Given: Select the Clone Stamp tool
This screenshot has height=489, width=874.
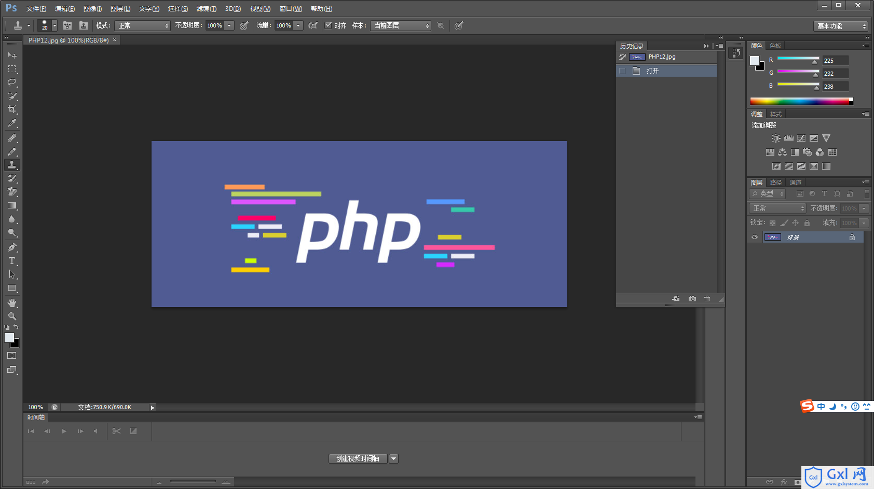Looking at the screenshot, I should pos(11,165).
